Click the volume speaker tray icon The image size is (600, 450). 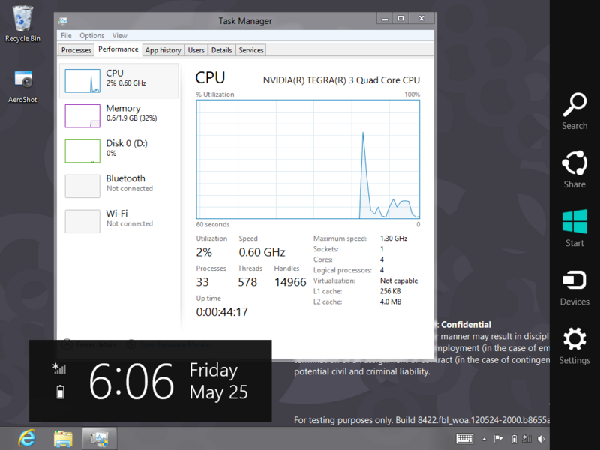coord(541,439)
